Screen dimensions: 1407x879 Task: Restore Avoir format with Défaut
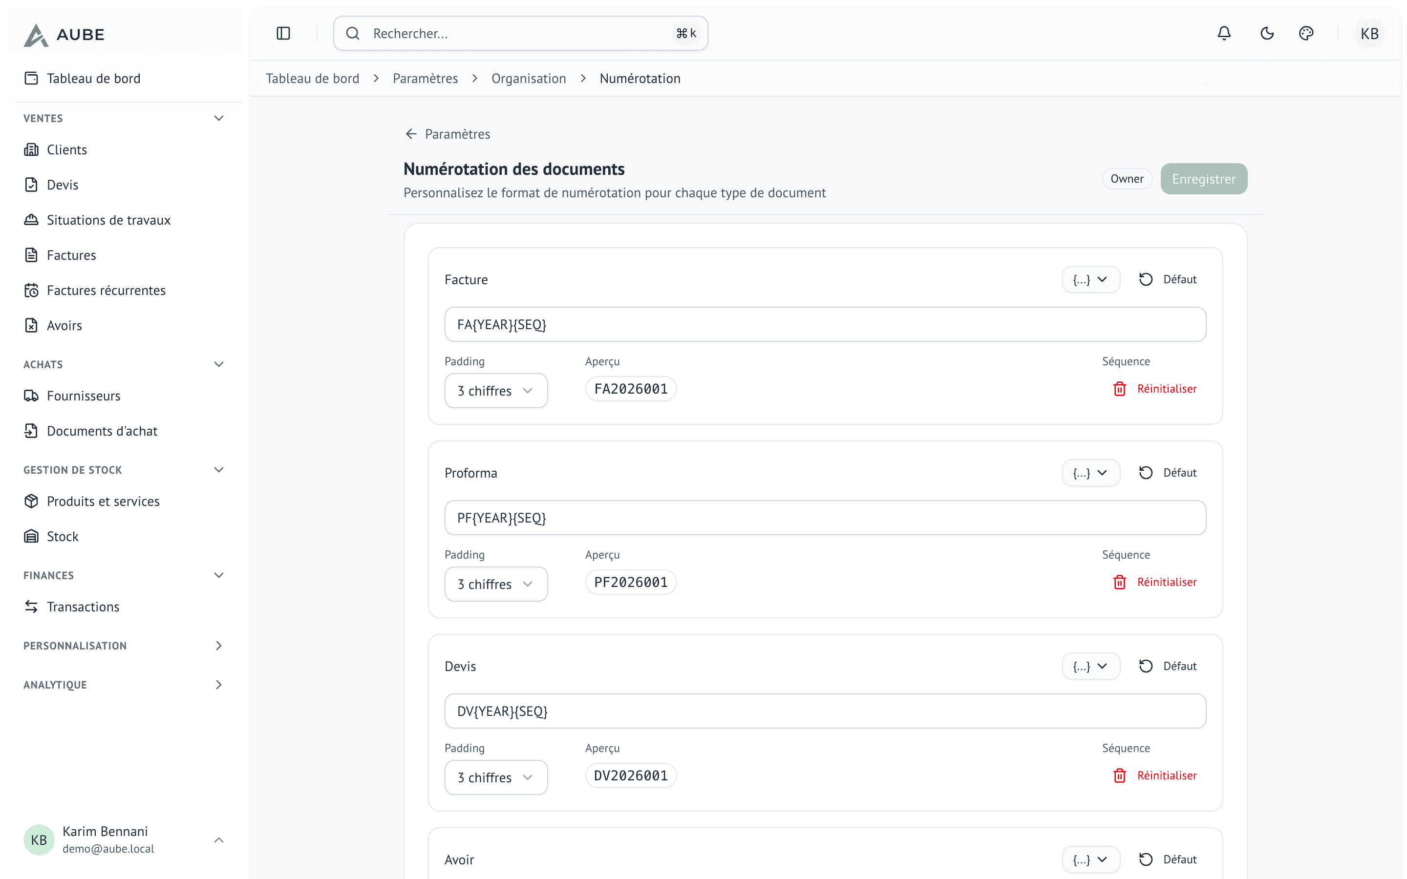click(x=1168, y=860)
